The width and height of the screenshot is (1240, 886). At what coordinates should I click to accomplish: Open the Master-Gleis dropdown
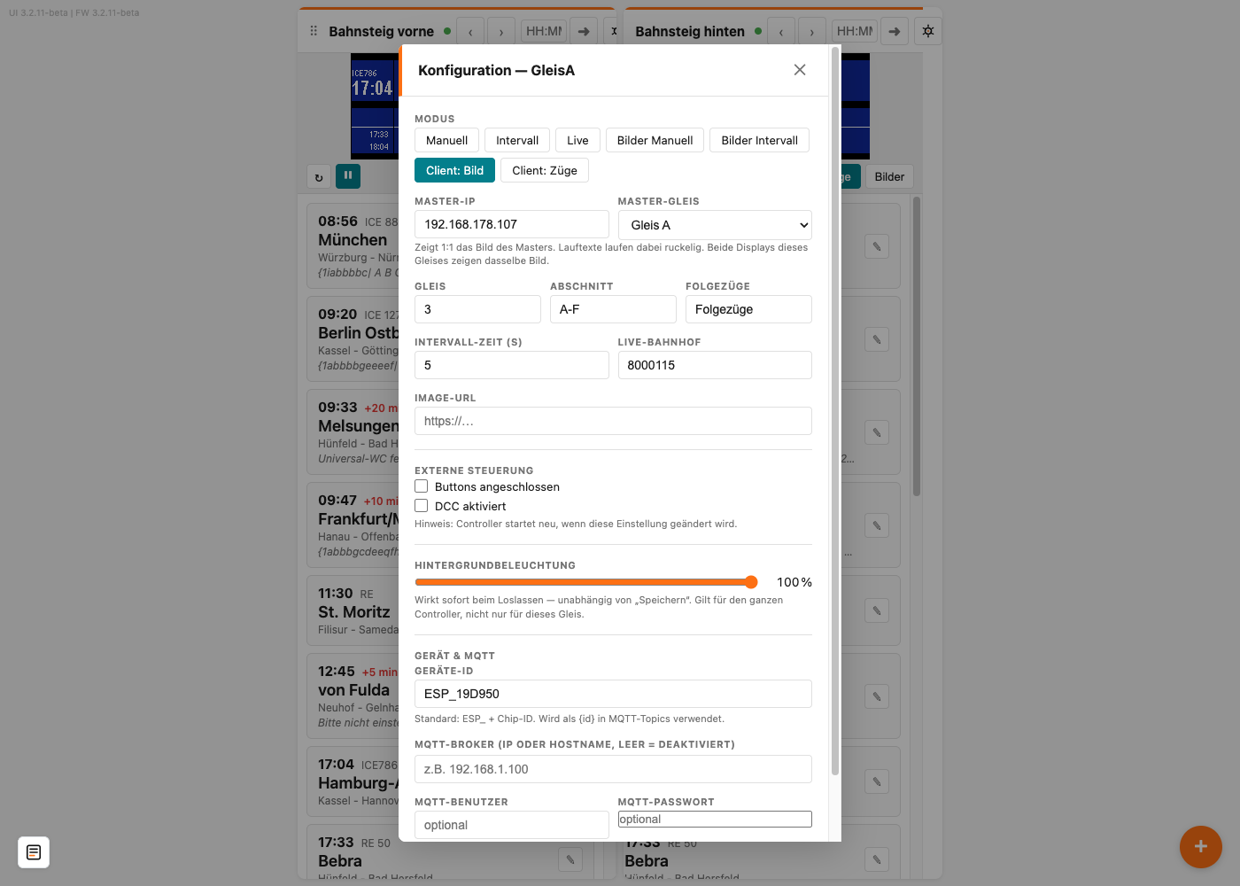coord(715,225)
